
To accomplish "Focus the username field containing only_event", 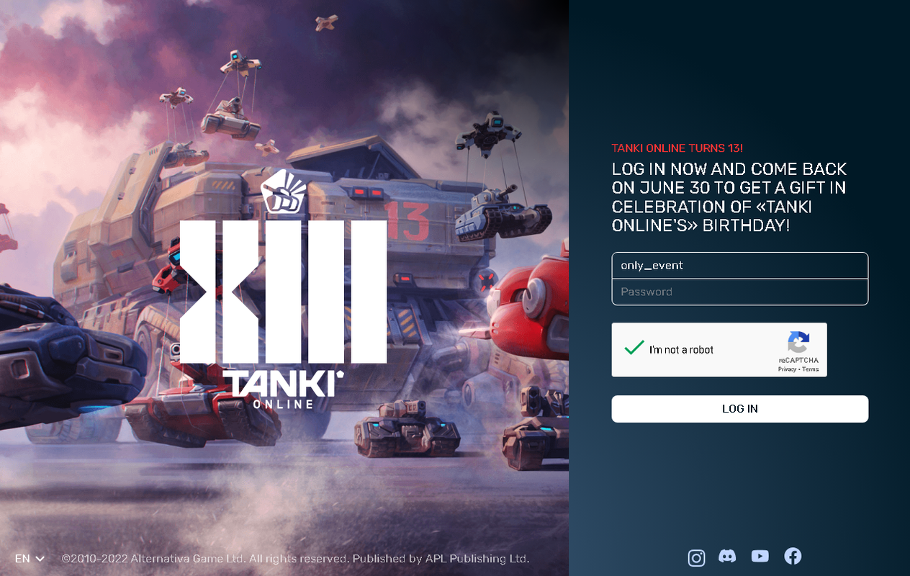I will click(x=740, y=266).
